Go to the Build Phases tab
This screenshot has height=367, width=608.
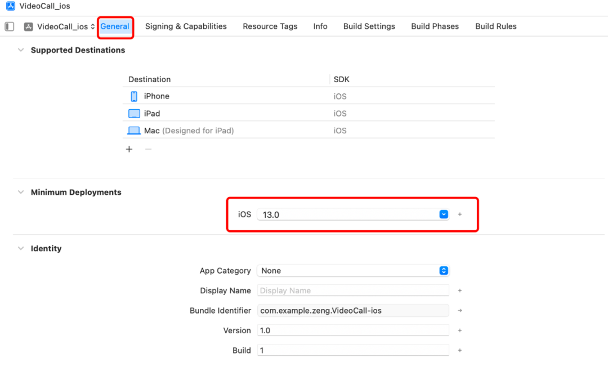(x=435, y=26)
